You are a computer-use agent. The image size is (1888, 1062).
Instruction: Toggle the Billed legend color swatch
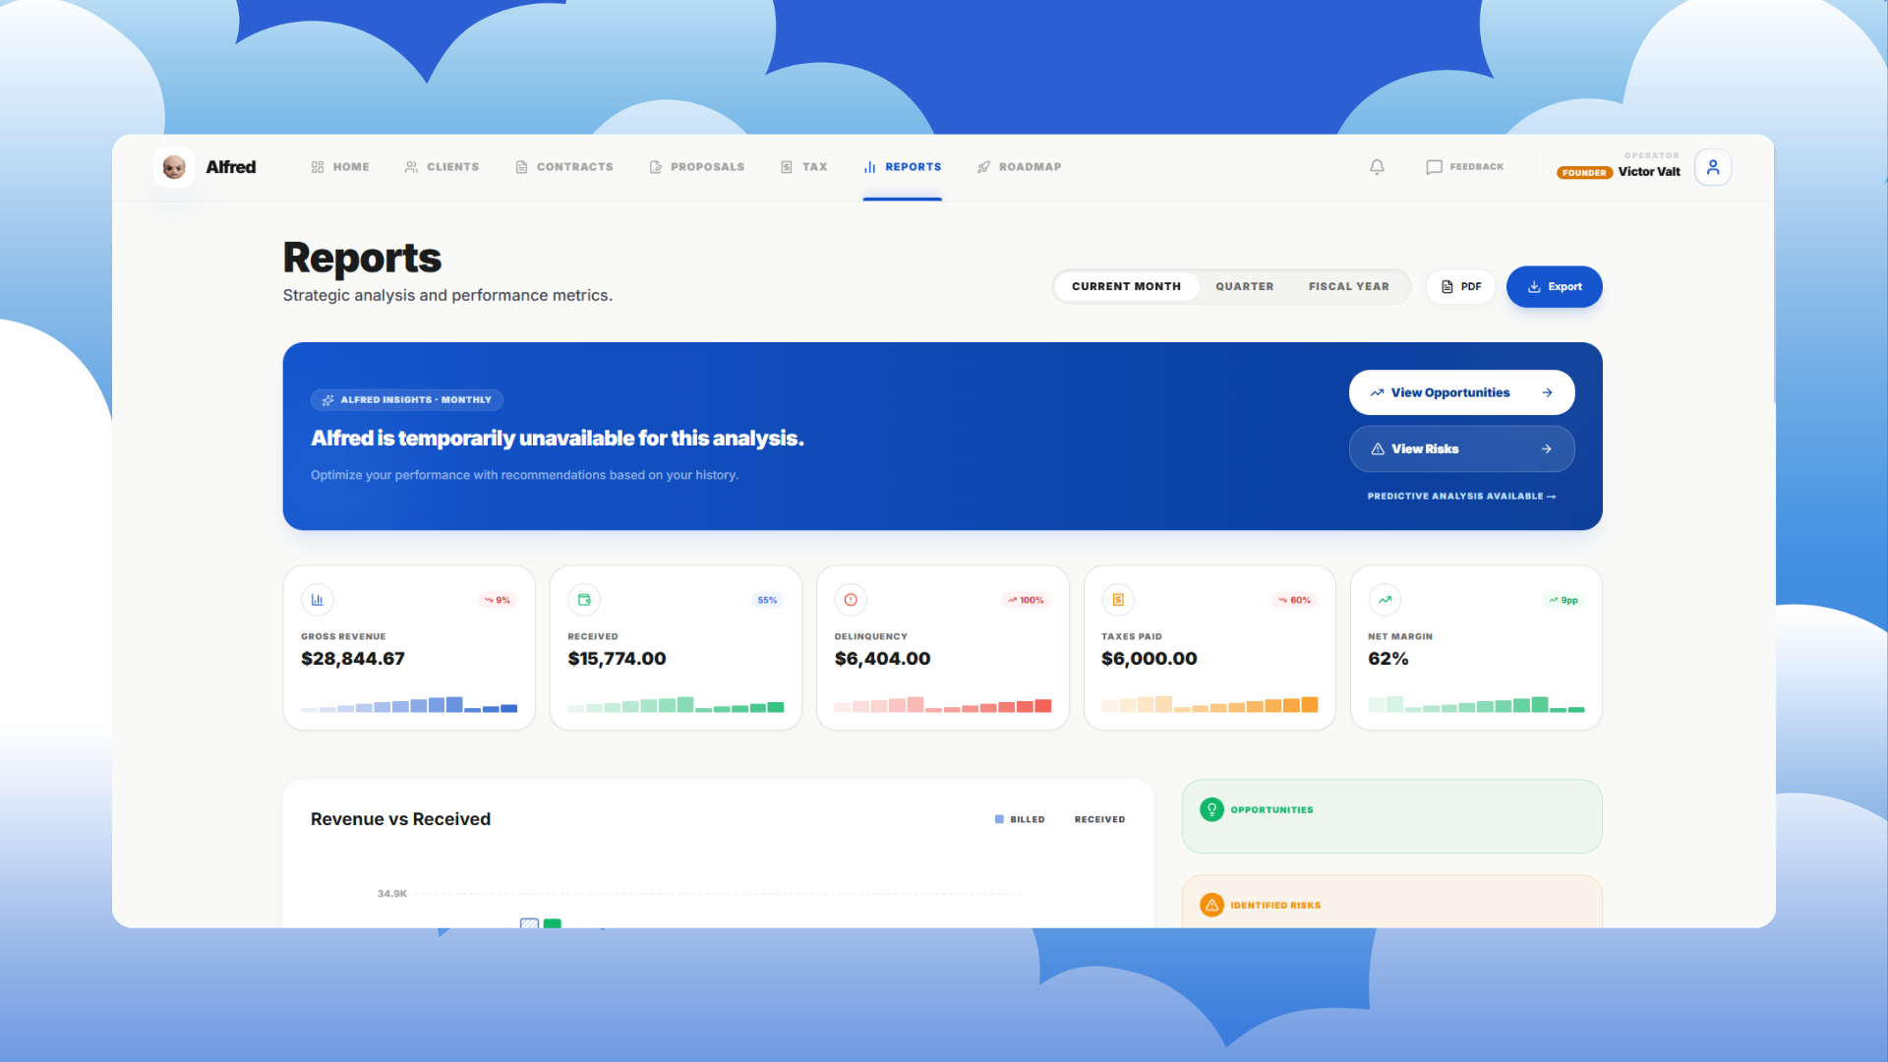999,819
